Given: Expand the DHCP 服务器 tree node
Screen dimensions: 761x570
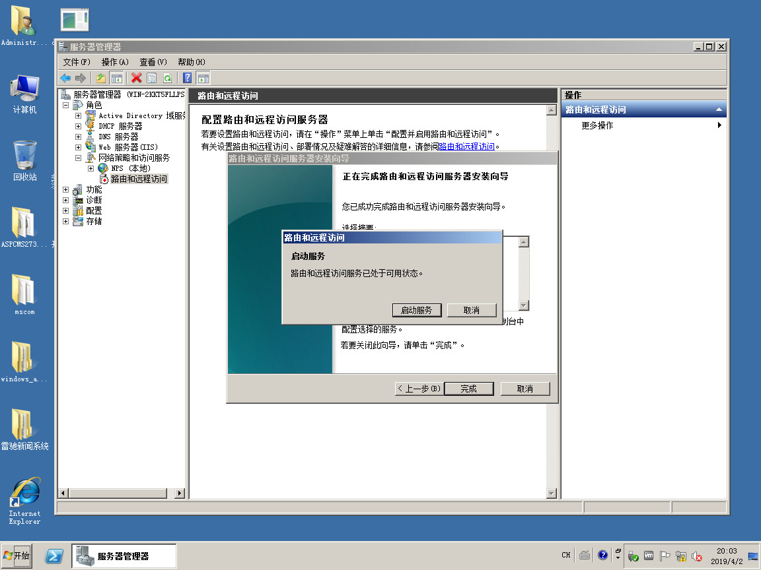Looking at the screenshot, I should coord(78,126).
